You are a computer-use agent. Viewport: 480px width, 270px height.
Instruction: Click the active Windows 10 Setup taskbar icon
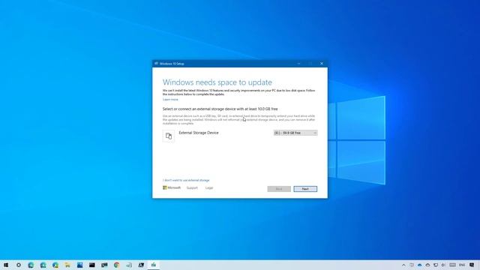153,265
